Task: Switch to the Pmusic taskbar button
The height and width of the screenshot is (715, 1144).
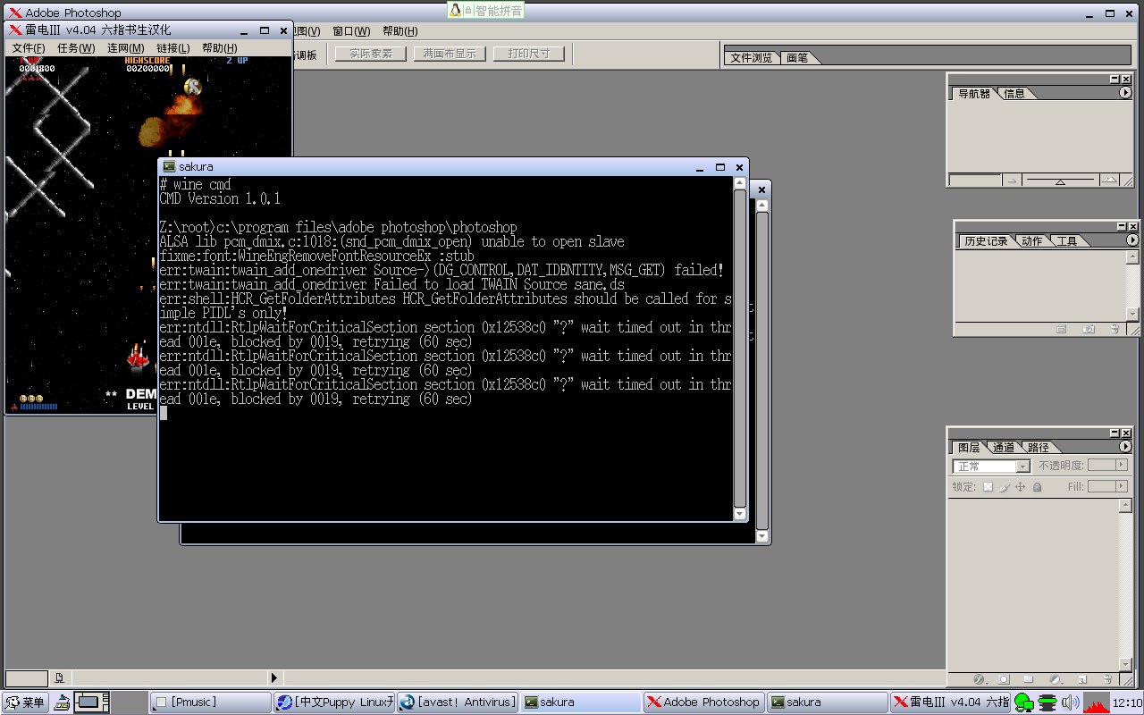Action: click(210, 702)
